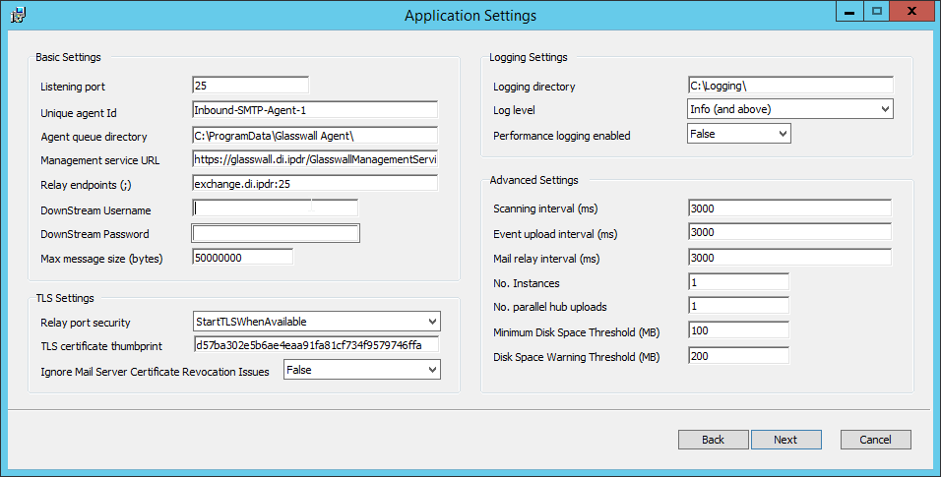Click the Cancel button

coord(875,440)
